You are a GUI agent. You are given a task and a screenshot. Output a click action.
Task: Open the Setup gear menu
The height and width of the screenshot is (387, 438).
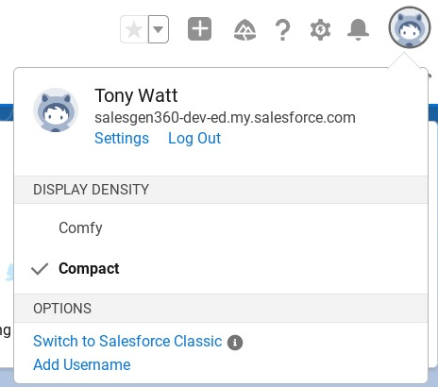[x=320, y=30]
